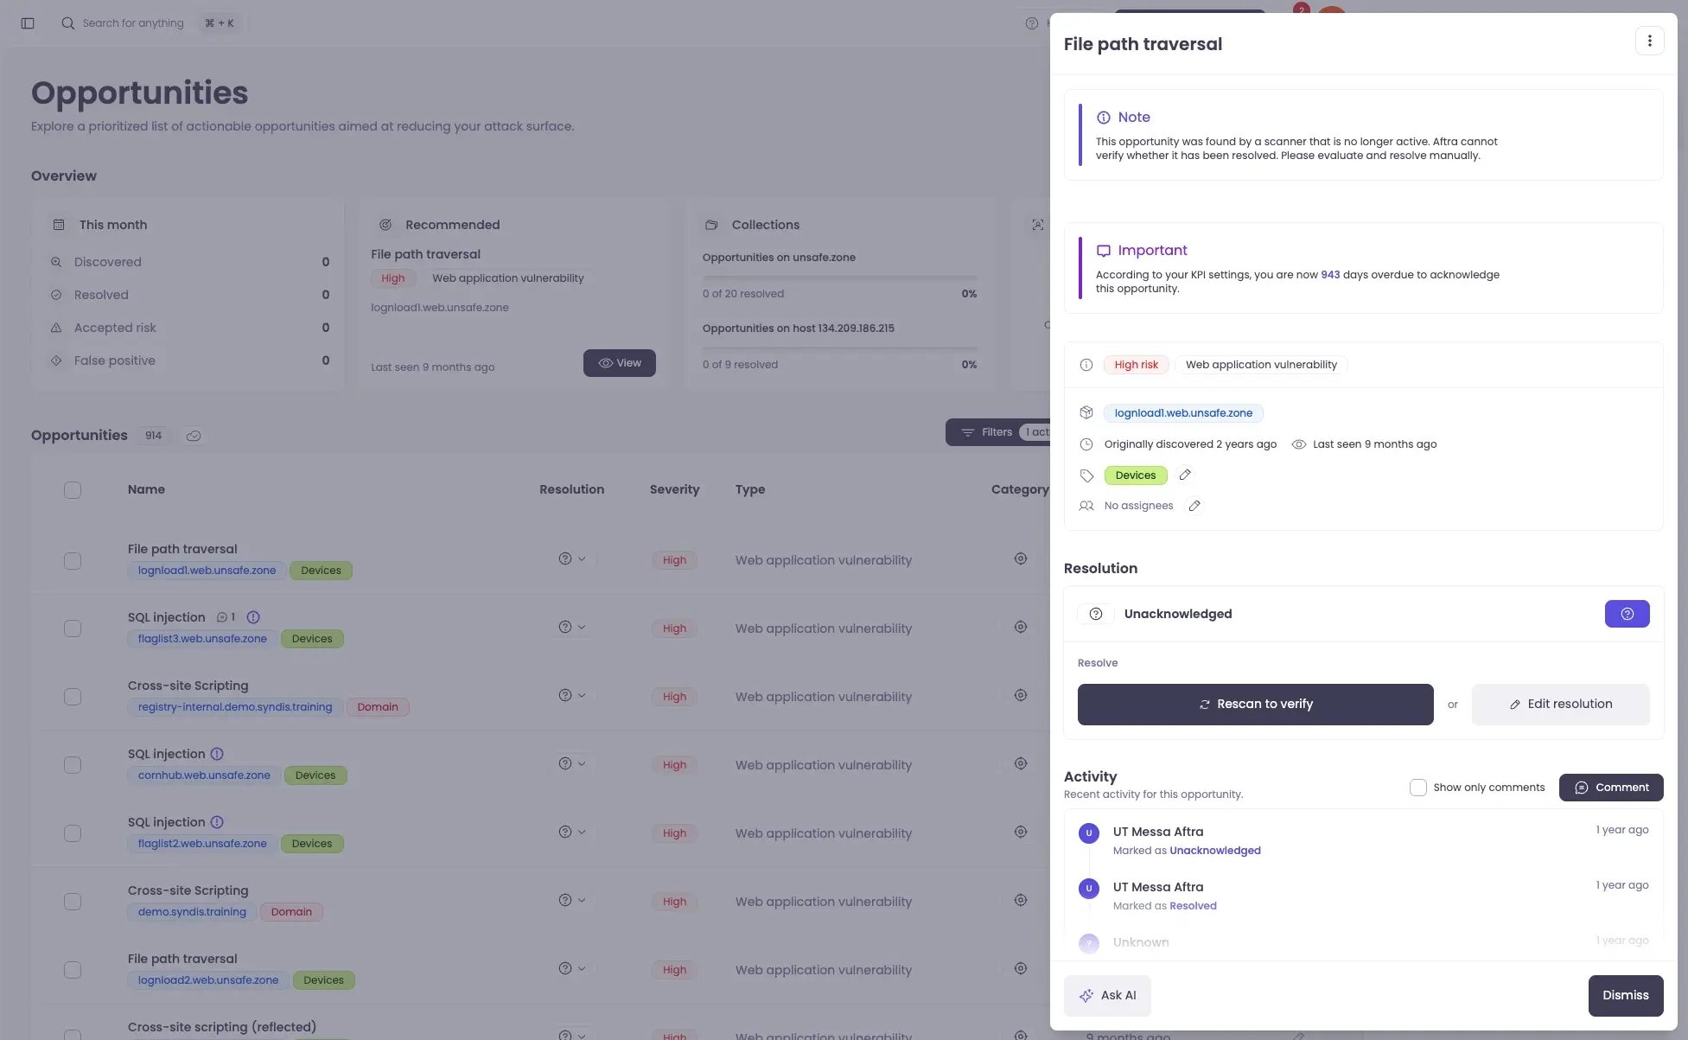
Task: Edit tags with pencil icon beside Devices
Action: (1185, 475)
